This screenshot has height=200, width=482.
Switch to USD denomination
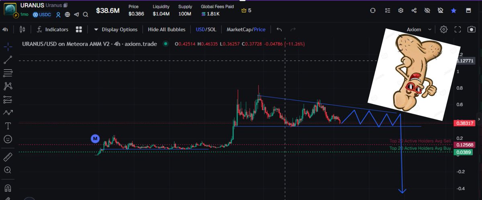[x=200, y=29]
